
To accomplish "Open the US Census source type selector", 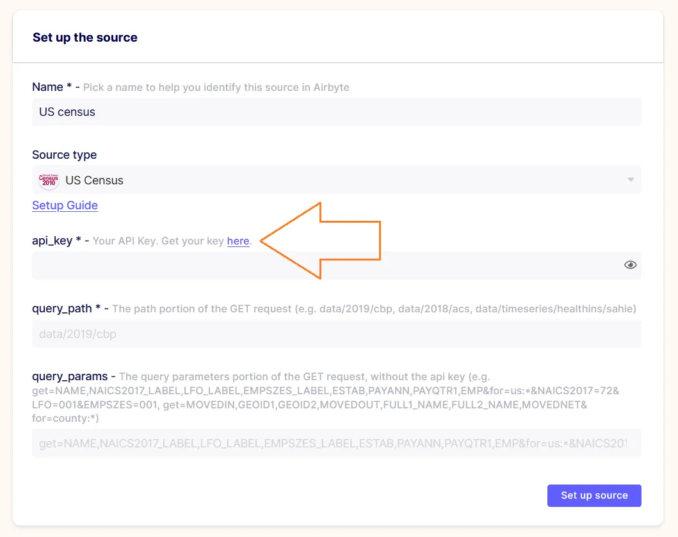I will click(x=336, y=180).
